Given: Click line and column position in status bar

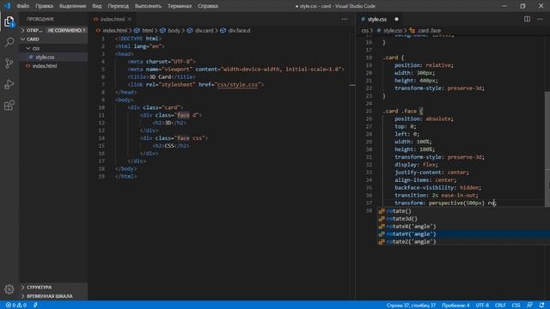Looking at the screenshot, I should [411, 306].
